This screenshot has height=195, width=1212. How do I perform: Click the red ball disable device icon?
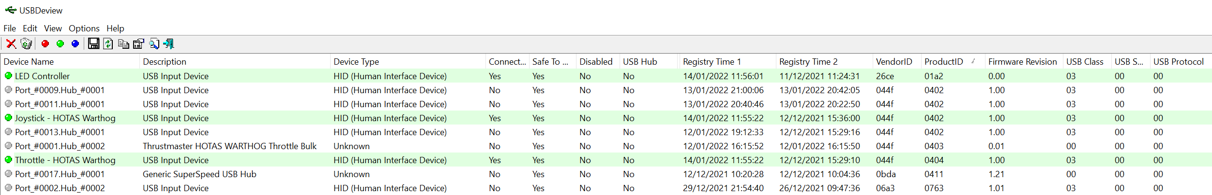pyautogui.click(x=45, y=44)
